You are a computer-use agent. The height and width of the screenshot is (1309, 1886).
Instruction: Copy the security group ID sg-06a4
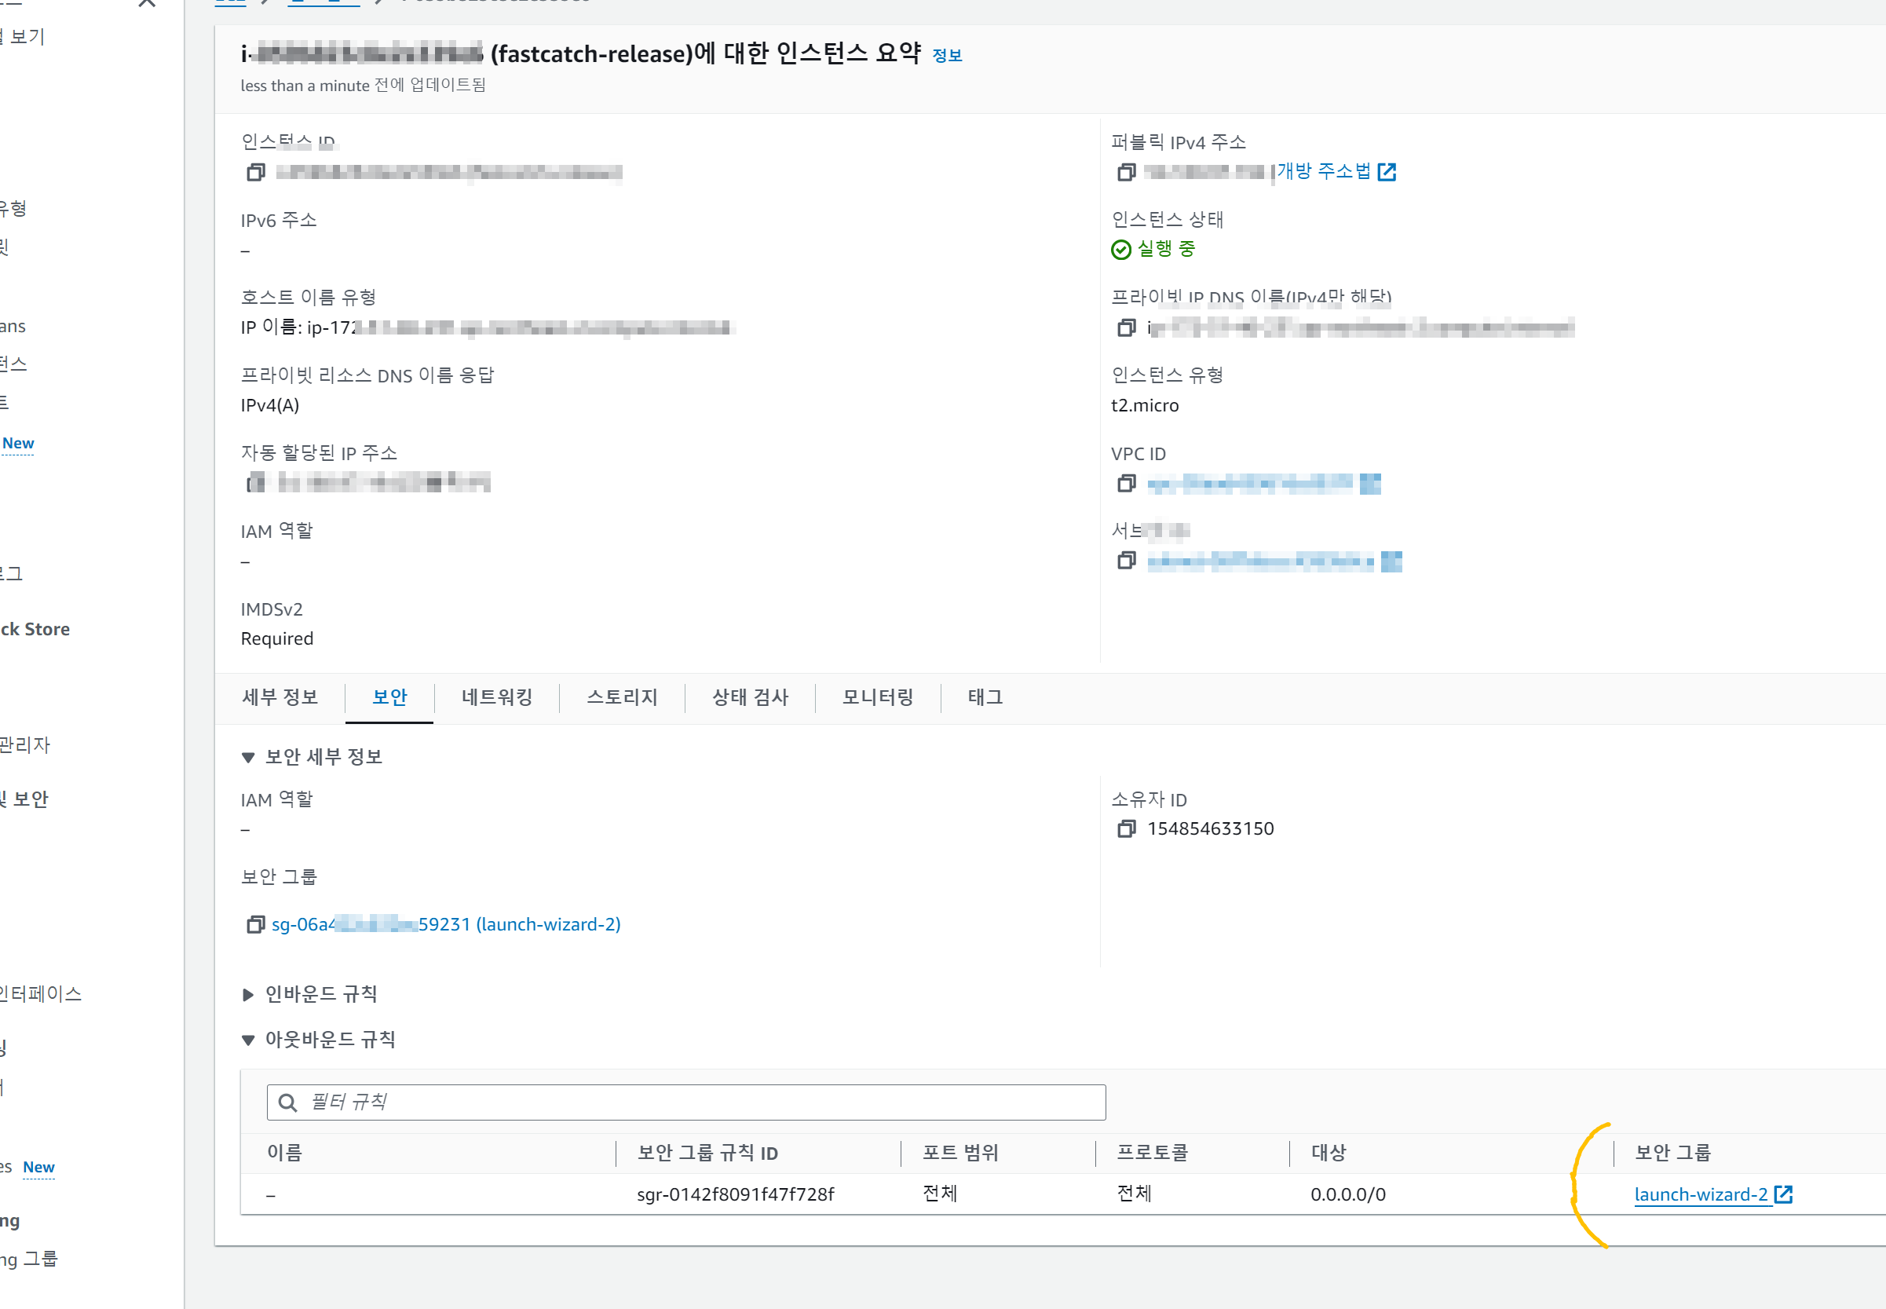click(x=256, y=925)
